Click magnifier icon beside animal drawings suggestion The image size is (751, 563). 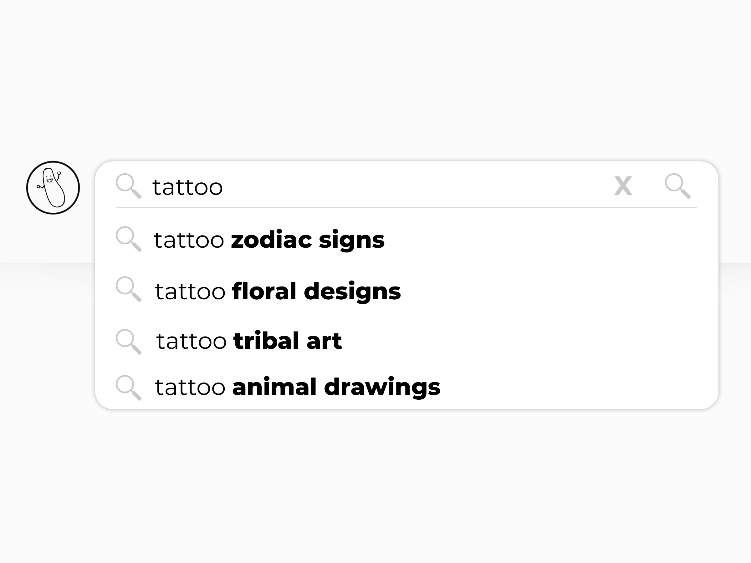point(128,388)
